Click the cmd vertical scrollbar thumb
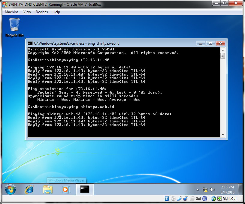245x204 pixels. click(223, 56)
